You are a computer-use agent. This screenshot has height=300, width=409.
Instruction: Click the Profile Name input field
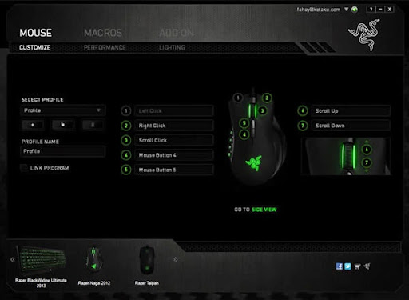point(63,151)
